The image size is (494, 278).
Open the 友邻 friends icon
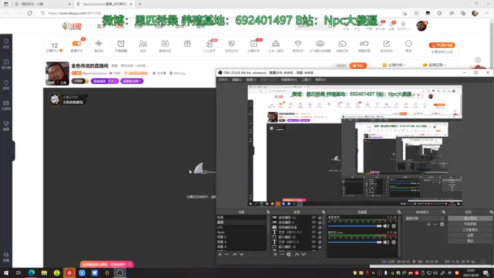[x=143, y=43]
